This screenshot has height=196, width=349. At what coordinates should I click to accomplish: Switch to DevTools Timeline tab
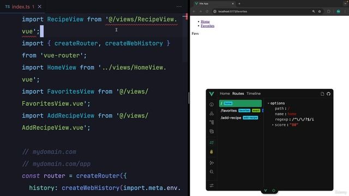pos(254,94)
